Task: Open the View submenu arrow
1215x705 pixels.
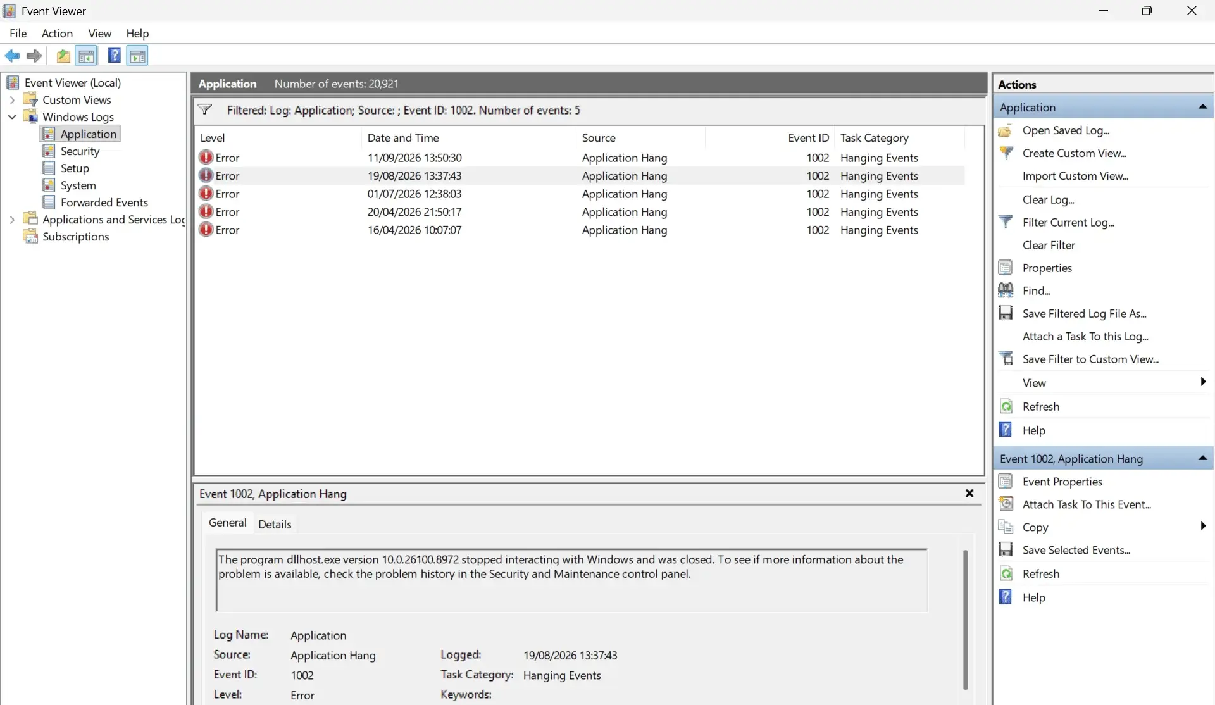Action: click(x=1203, y=382)
